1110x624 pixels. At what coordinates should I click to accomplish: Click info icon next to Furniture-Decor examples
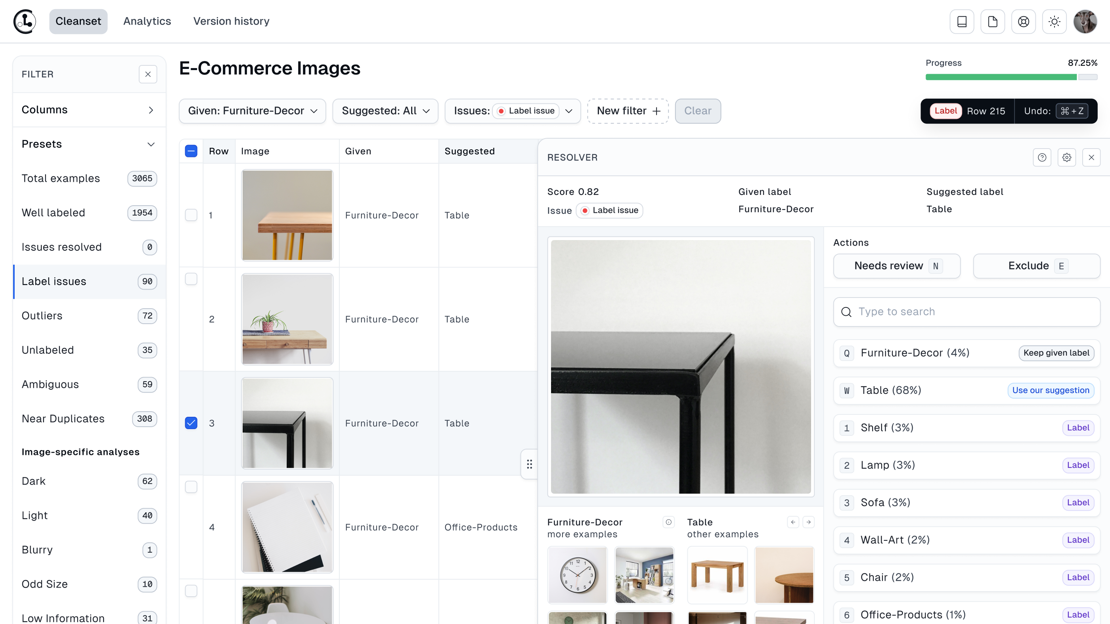pyautogui.click(x=669, y=522)
